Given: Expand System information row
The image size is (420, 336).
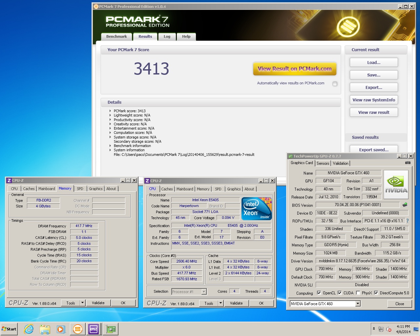Looking at the screenshot, I should tap(110, 150).
